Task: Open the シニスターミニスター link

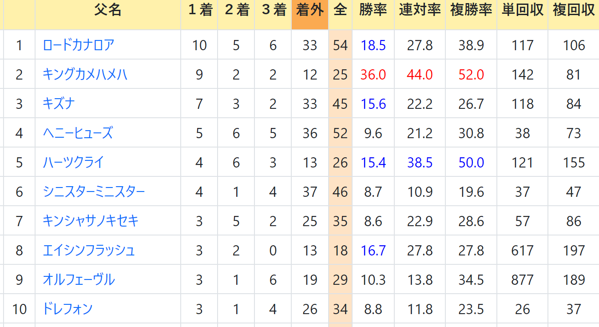Action: [x=94, y=191]
